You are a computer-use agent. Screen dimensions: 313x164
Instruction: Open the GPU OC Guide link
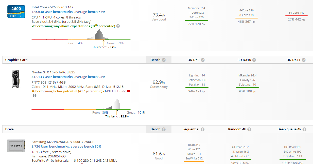[115, 91]
